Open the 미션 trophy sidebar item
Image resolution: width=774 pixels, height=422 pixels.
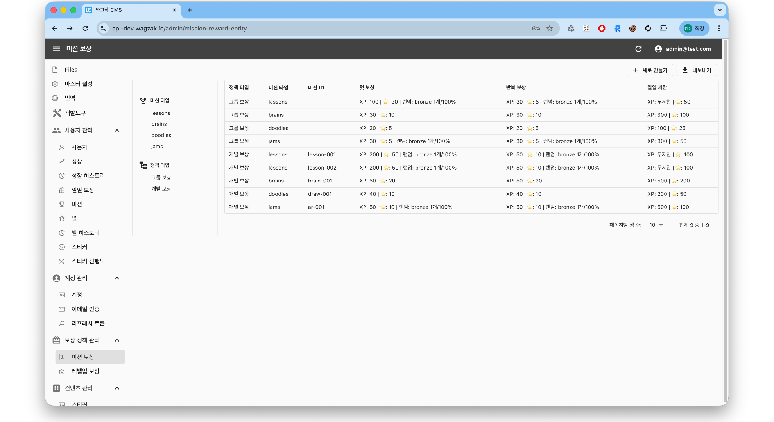pyautogui.click(x=77, y=204)
